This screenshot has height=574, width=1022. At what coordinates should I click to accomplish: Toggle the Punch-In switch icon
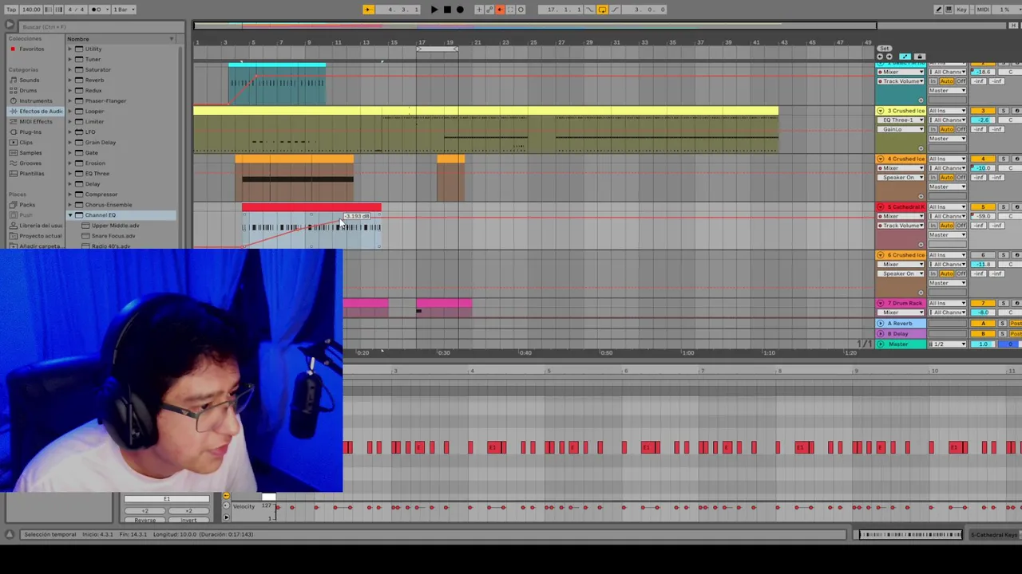[590, 10]
